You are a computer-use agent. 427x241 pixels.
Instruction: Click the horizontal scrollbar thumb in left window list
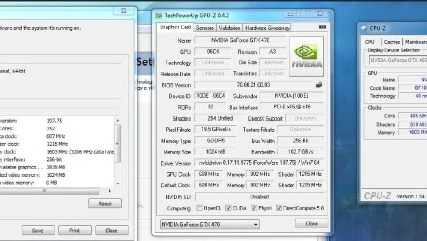click(x=50, y=191)
